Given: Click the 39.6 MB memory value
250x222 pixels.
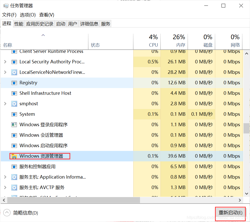Looking at the screenshot, I should coord(176,156).
